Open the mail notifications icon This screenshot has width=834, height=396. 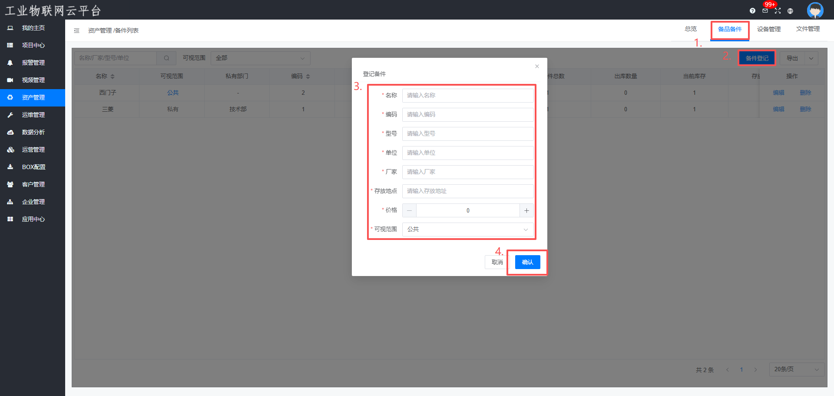click(x=765, y=11)
